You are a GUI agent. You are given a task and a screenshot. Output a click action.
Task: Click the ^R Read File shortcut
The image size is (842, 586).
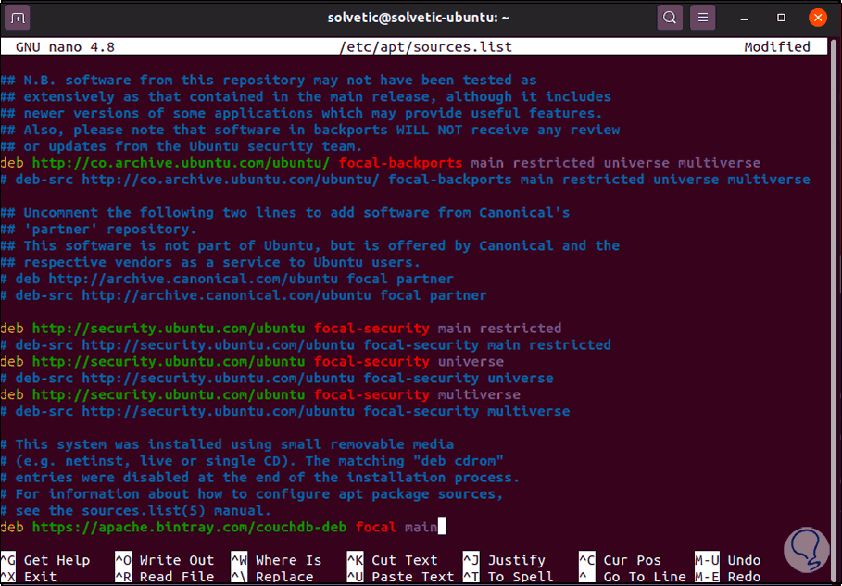tap(164, 578)
